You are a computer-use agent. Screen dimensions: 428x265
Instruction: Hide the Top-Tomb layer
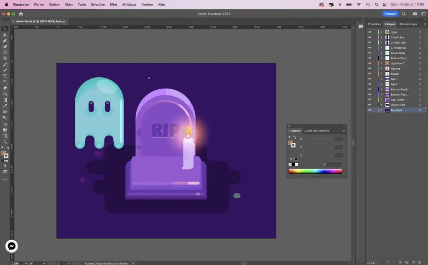pyautogui.click(x=369, y=100)
